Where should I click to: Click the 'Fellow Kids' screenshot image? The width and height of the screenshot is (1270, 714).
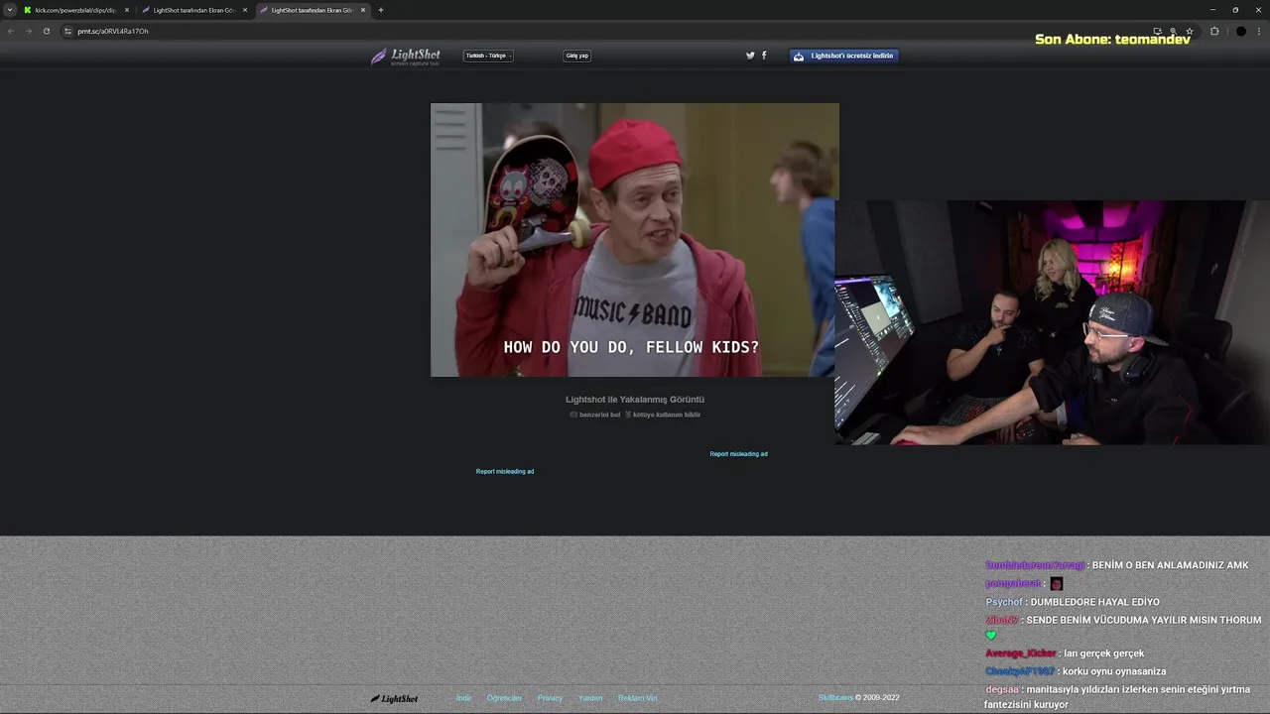635,240
